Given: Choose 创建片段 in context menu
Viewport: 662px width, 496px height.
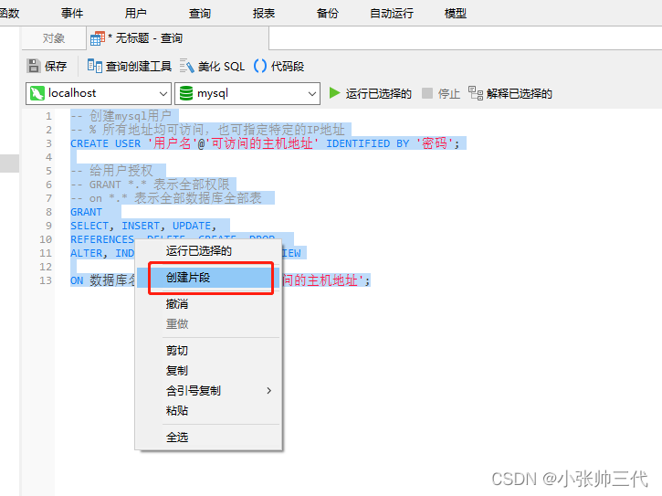Looking at the screenshot, I should (208, 278).
